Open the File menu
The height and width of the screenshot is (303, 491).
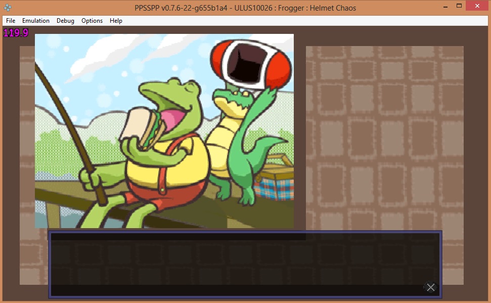[11, 21]
